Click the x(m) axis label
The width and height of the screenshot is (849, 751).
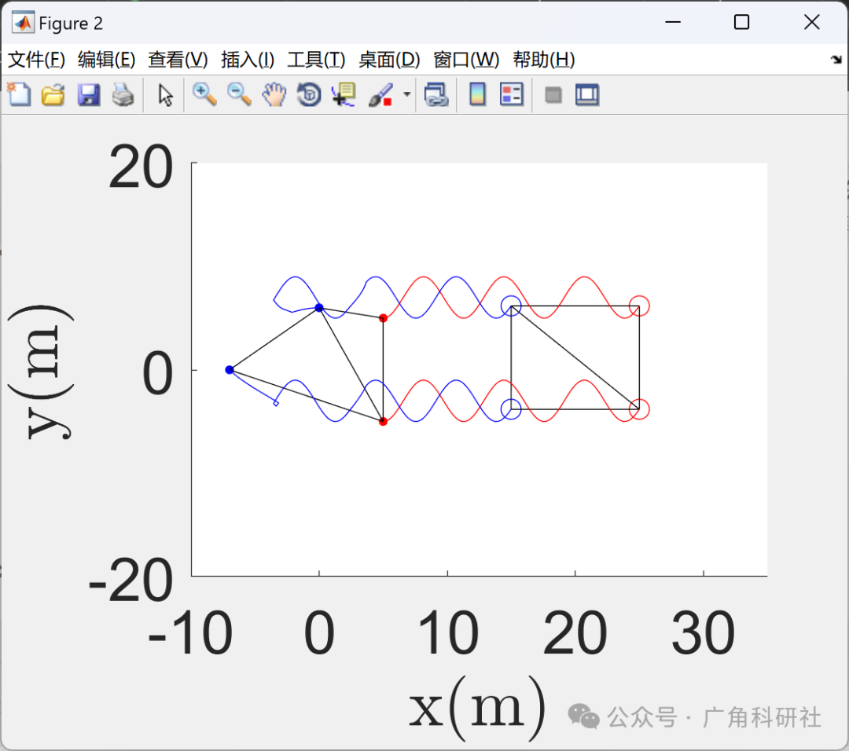pyautogui.click(x=476, y=709)
